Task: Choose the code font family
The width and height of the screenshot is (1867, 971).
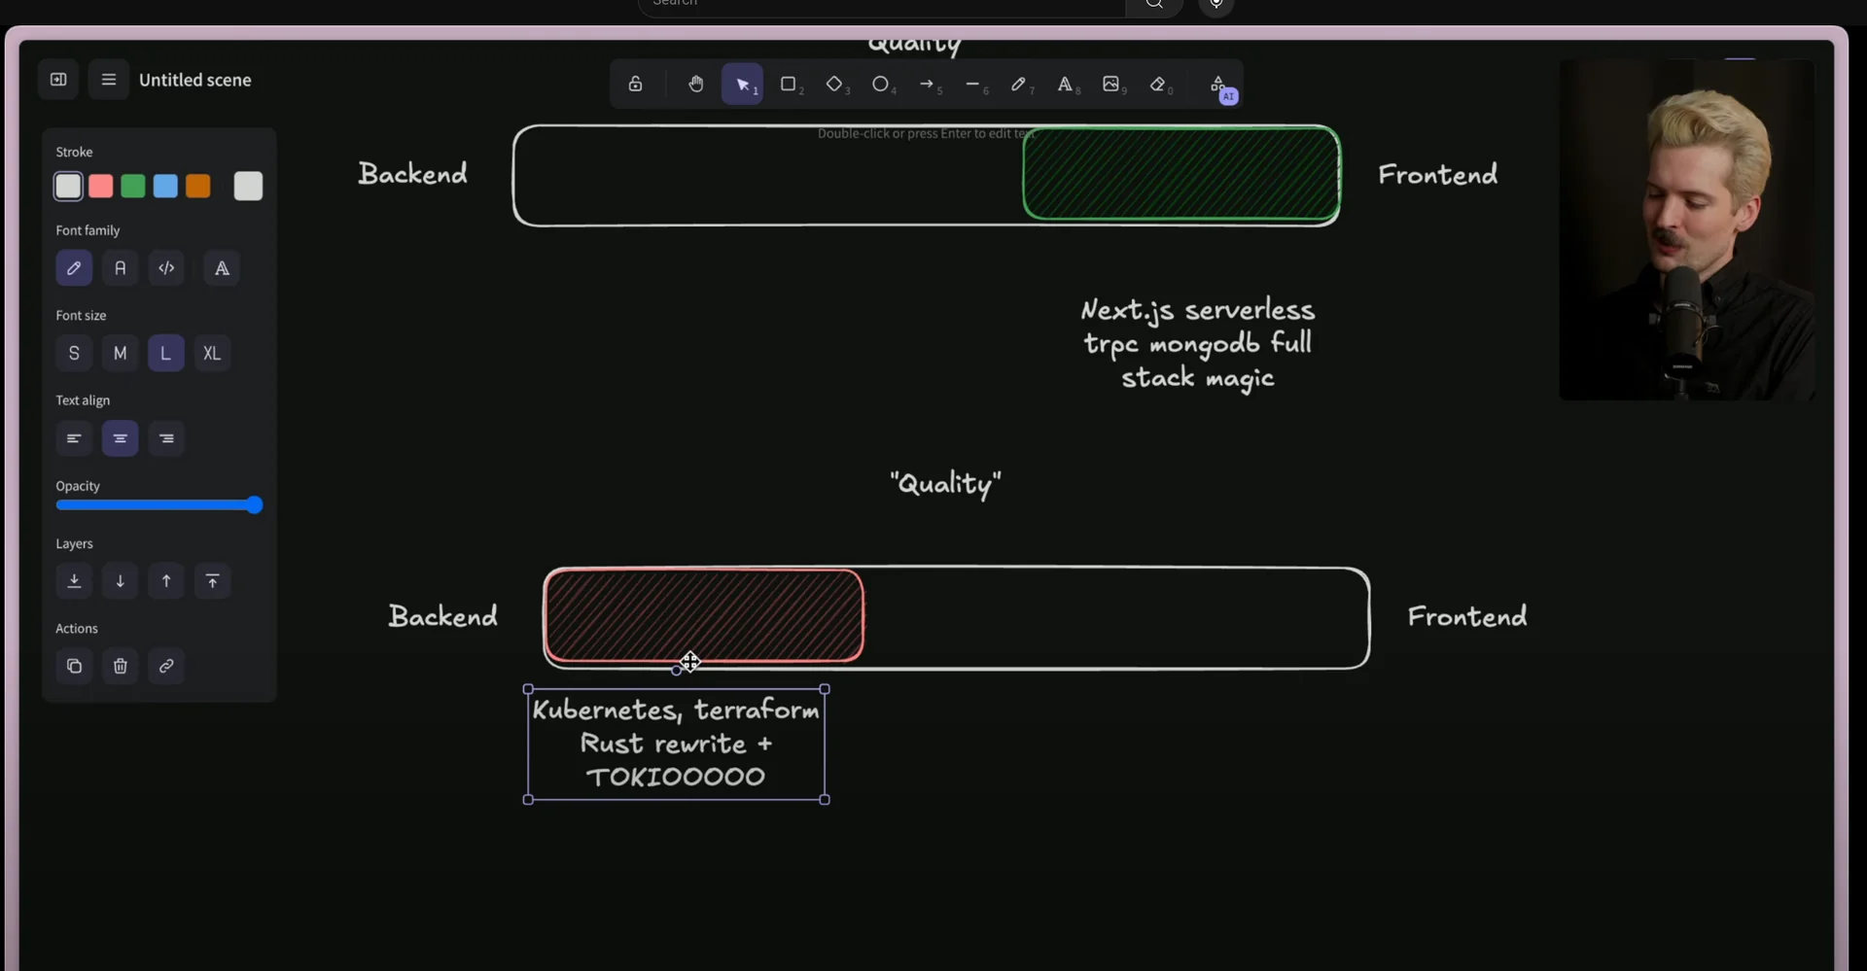Action: pos(166,268)
